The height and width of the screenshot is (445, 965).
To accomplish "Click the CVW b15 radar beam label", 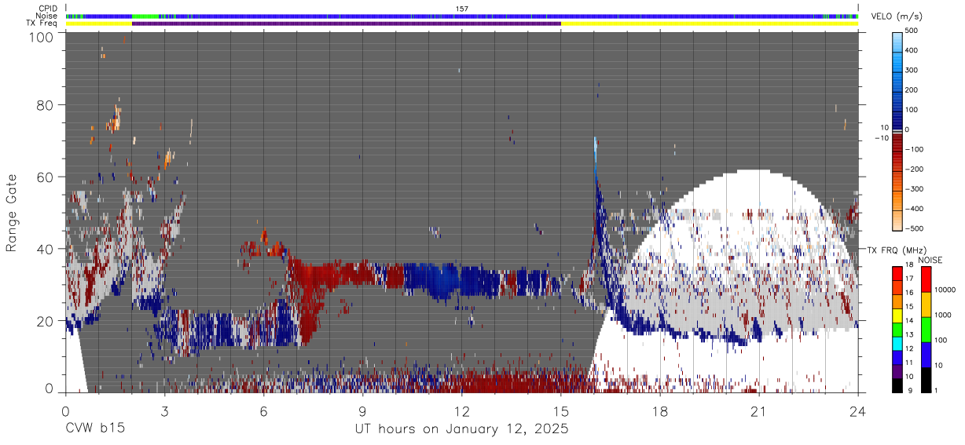I will tap(94, 429).
